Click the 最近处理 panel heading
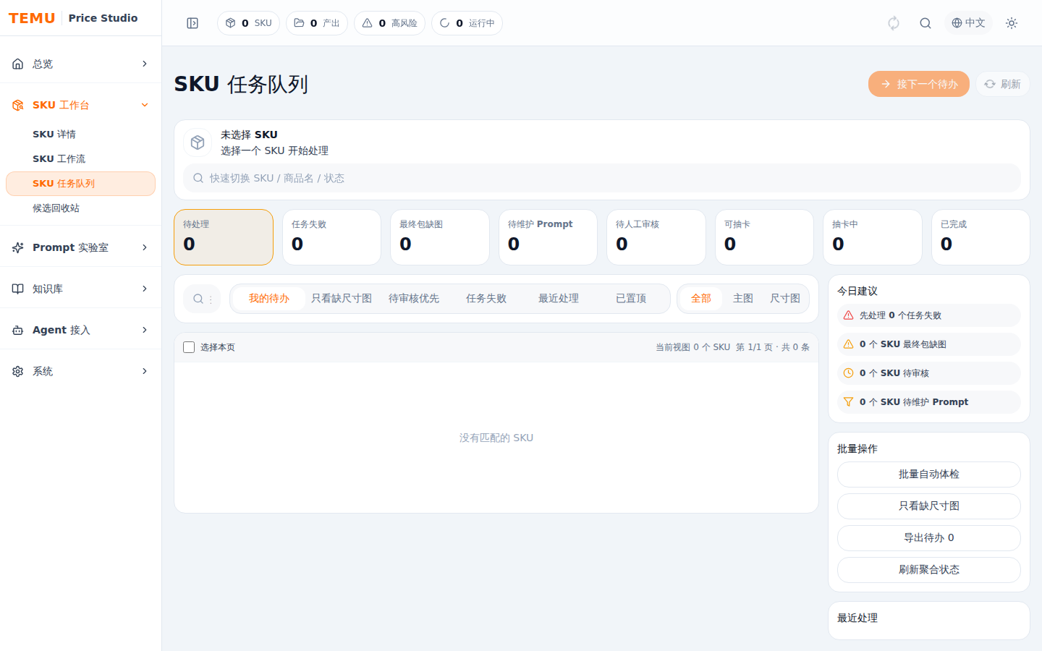Screen dimensions: 1042x651 pos(857,618)
